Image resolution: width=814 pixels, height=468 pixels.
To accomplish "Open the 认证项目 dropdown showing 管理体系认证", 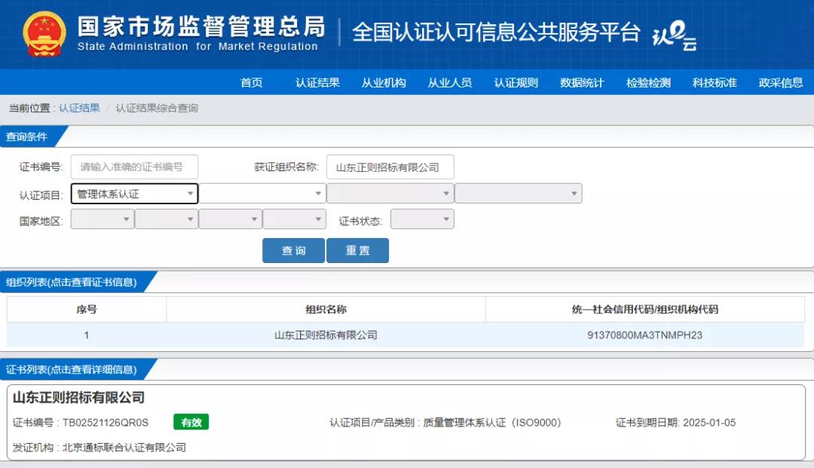I will [134, 194].
